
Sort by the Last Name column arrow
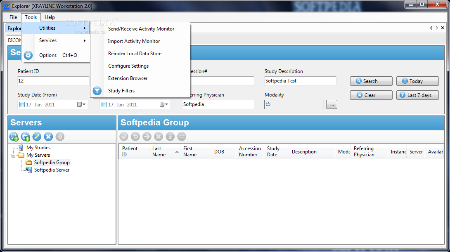177,151
